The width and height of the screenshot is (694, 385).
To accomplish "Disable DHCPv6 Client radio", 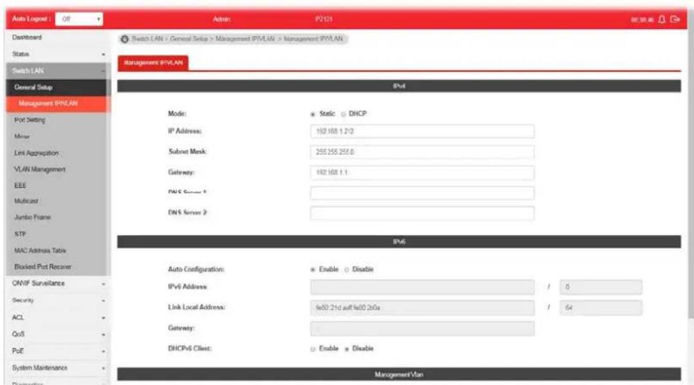I will tap(347, 349).
